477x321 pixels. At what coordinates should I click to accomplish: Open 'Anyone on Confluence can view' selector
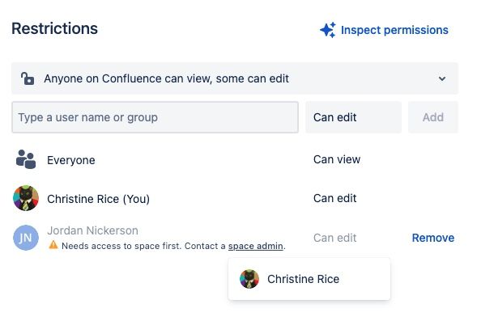[x=235, y=78]
